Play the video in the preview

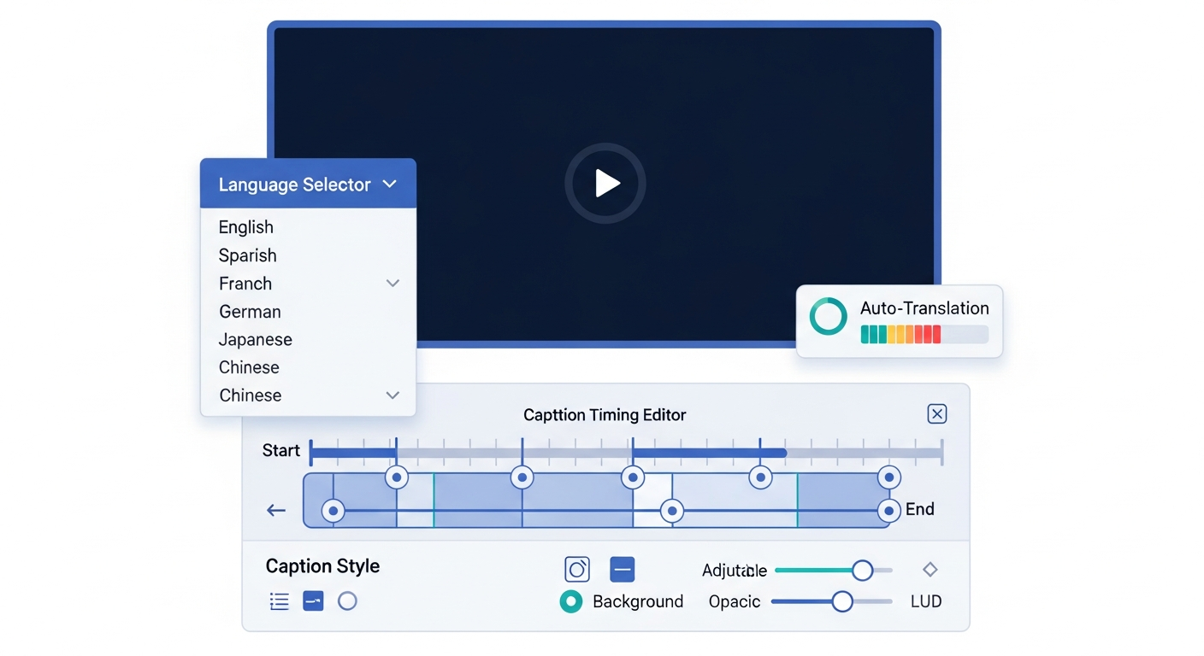tap(605, 183)
